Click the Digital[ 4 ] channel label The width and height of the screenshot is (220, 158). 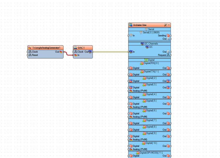click(x=151, y=94)
